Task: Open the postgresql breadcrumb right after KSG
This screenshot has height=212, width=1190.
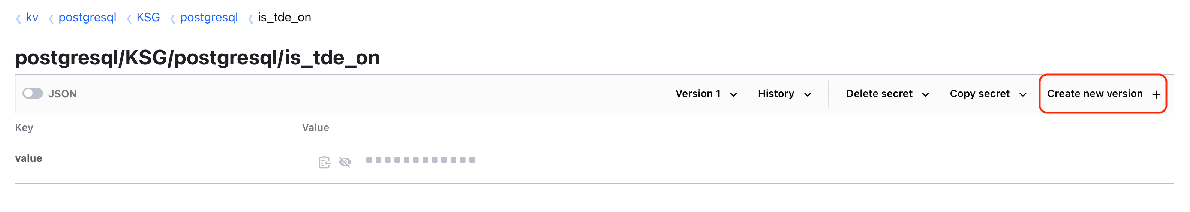Action: 209,18
